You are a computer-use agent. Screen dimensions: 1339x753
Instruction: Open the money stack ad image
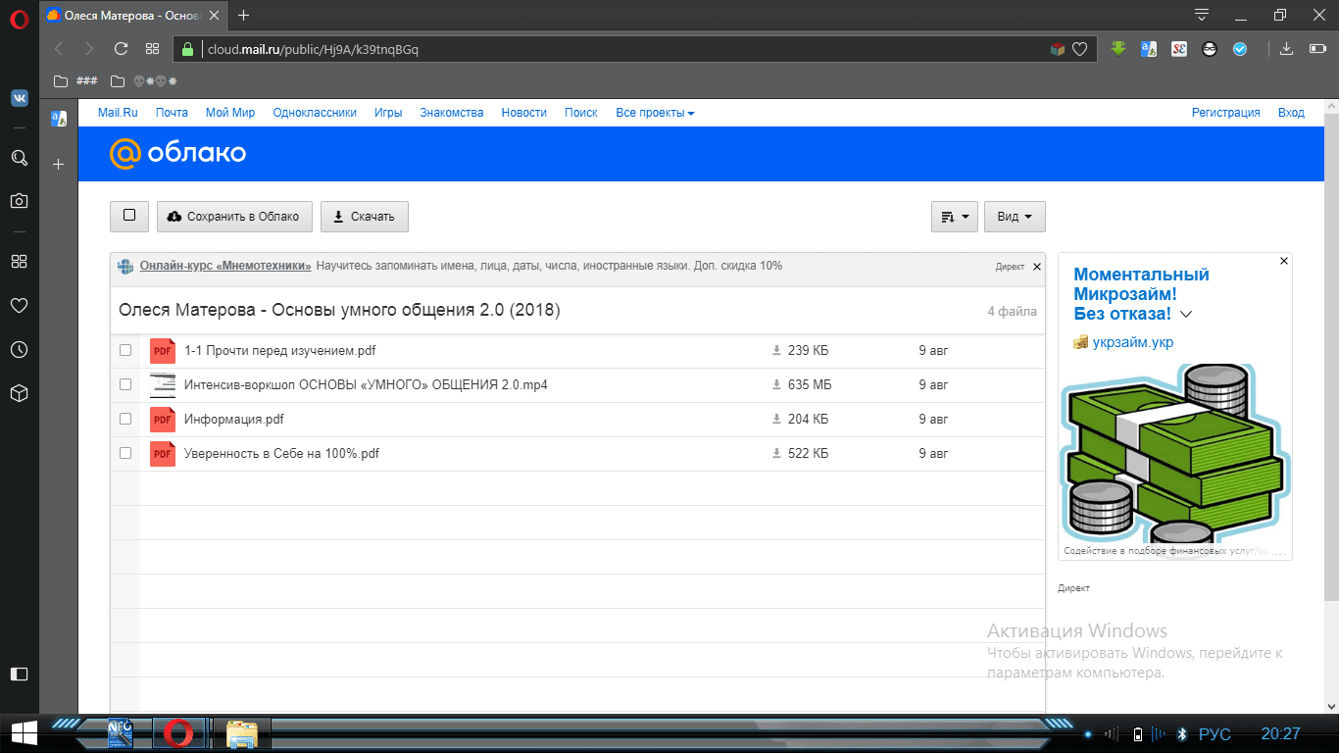pyautogui.click(x=1174, y=453)
